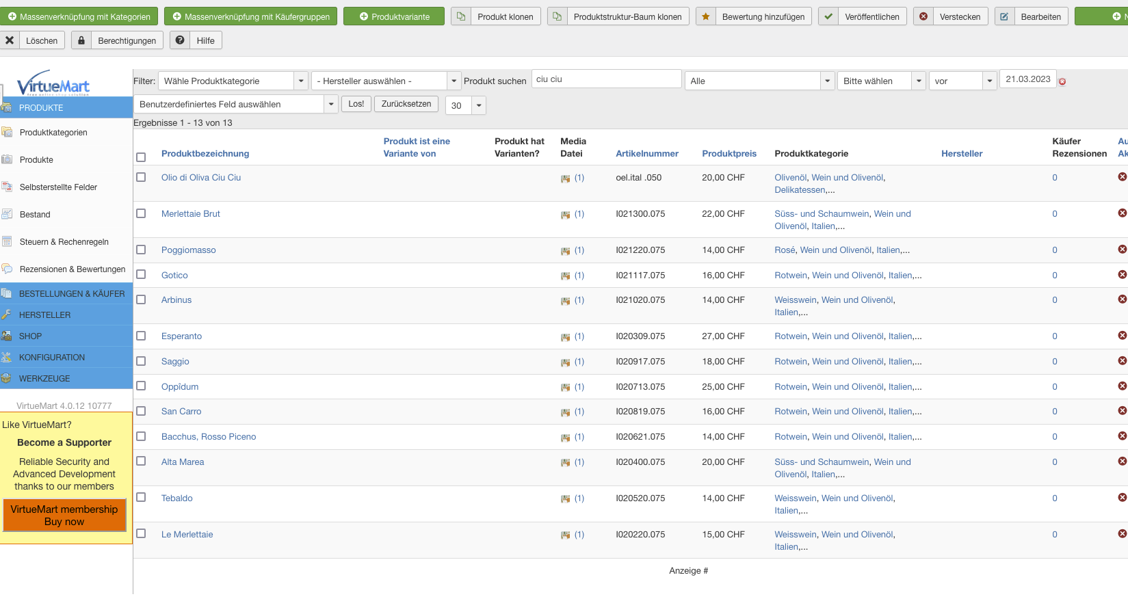Select all products via header checkbox

click(141, 157)
